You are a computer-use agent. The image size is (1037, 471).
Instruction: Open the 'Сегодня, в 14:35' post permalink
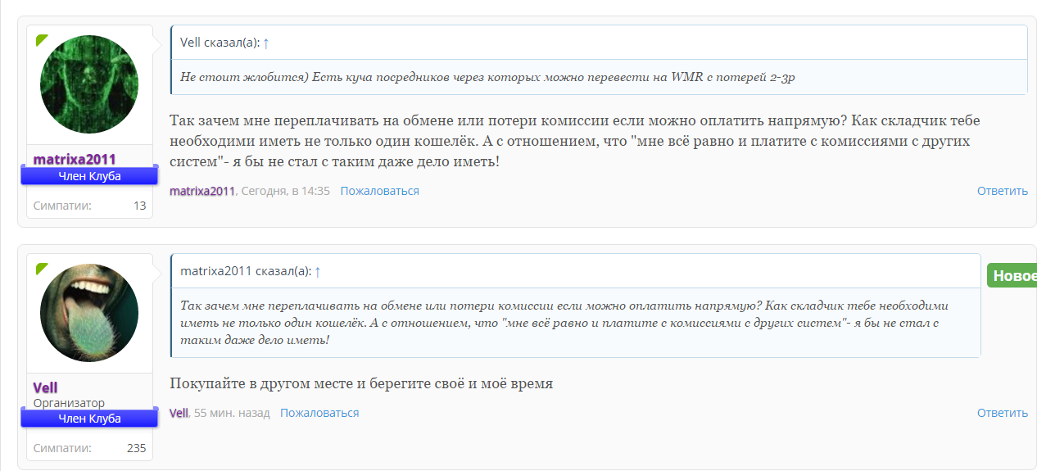[x=285, y=191]
